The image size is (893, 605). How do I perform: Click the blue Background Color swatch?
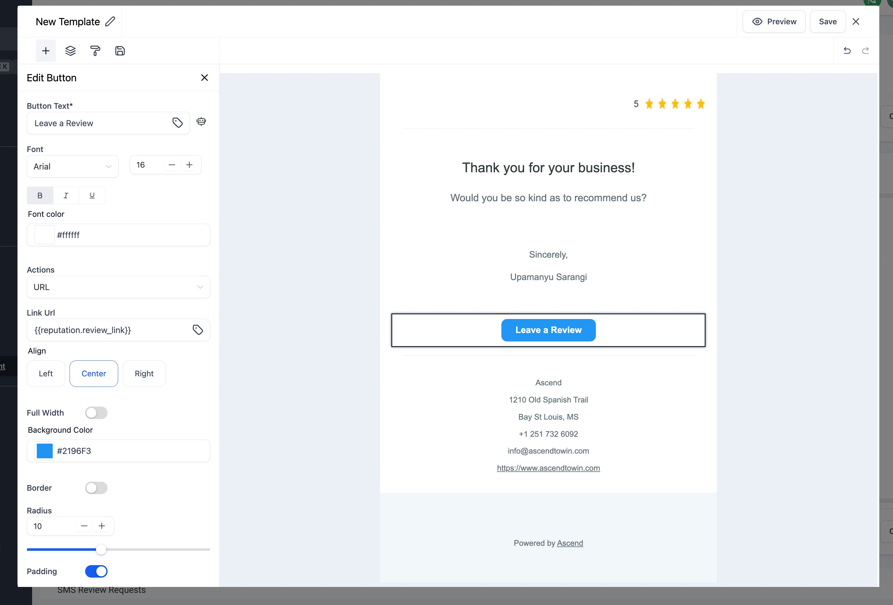(x=45, y=451)
